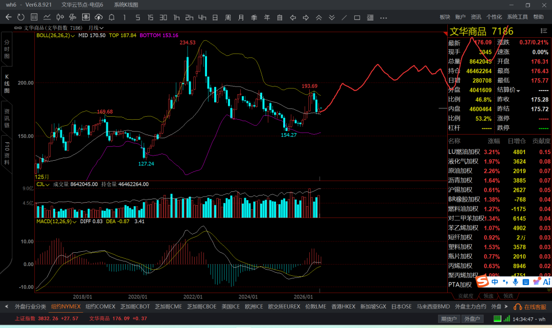Open the 资讯 menu
The image size is (552, 328).
pos(476,17)
